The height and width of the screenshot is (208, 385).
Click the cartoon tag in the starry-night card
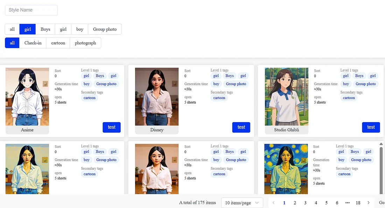click(x=344, y=174)
